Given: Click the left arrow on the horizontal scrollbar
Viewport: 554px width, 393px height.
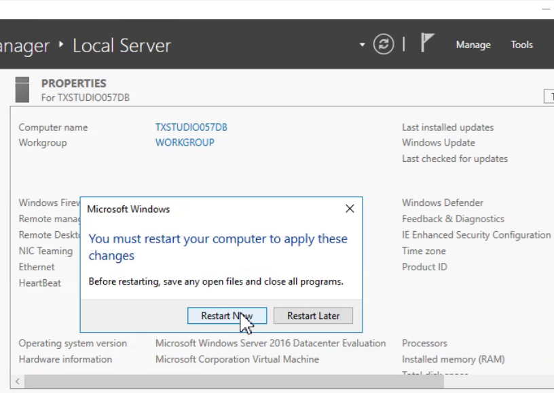Looking at the screenshot, I should [x=18, y=381].
